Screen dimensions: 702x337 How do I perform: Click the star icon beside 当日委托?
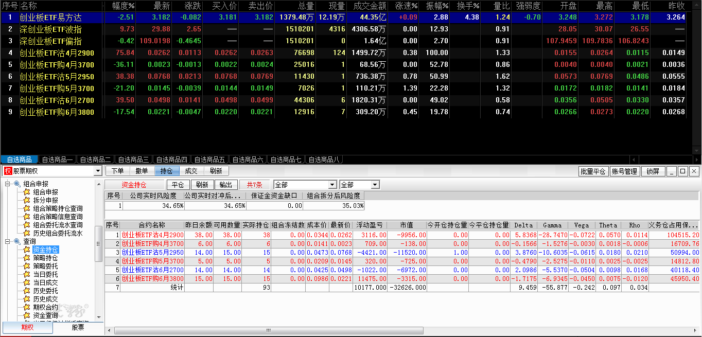(x=27, y=274)
